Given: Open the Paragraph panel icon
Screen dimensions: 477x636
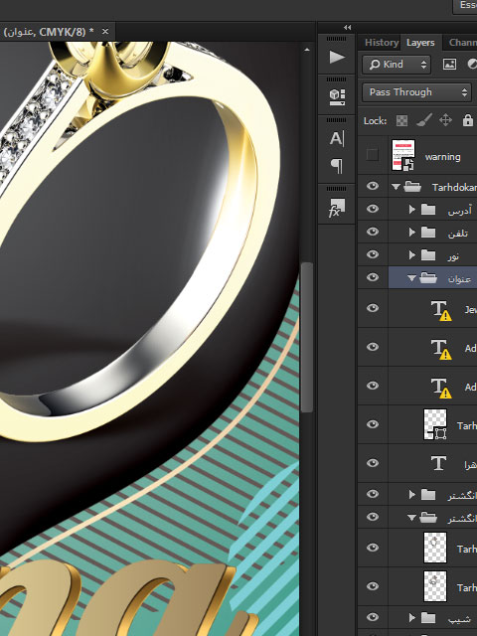Looking at the screenshot, I should (x=337, y=166).
